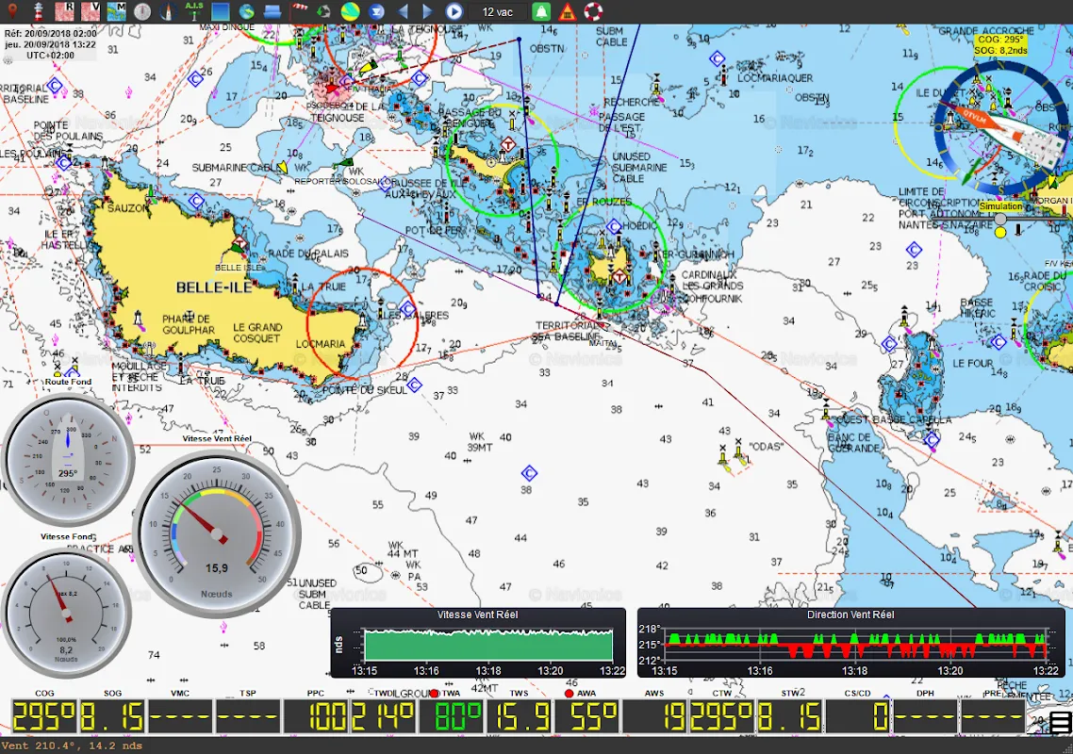The image size is (1073, 754).
Task: Click the date reference text box
Action: coord(50,43)
